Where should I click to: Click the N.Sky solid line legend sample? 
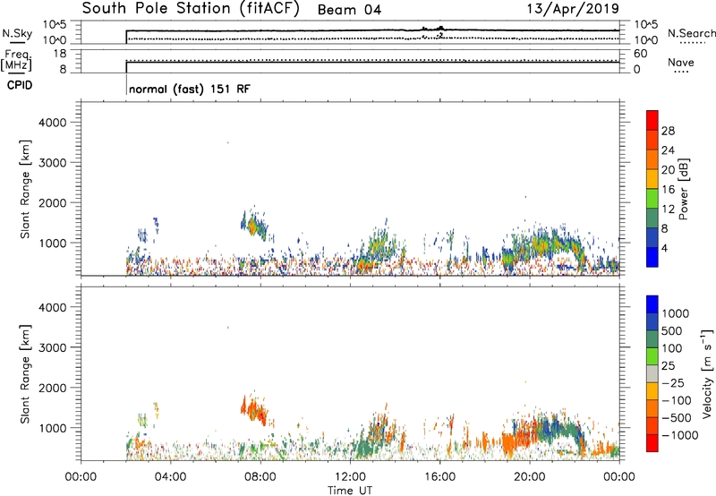pyautogui.click(x=17, y=43)
